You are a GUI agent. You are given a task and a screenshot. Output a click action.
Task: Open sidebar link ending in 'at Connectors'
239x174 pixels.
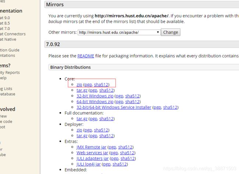click(x=13, y=34)
